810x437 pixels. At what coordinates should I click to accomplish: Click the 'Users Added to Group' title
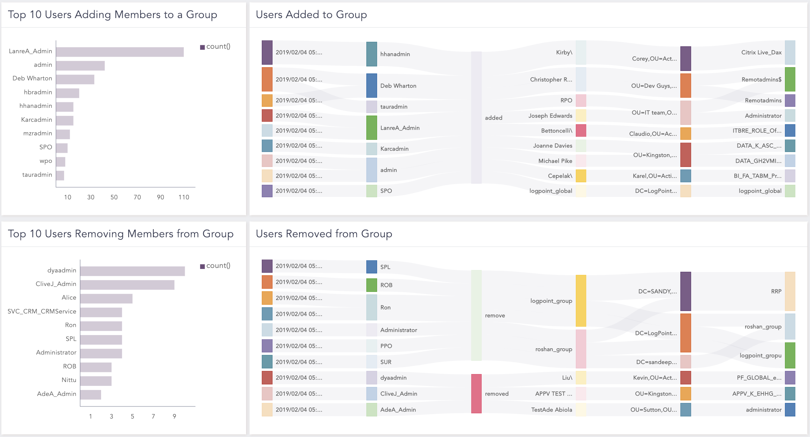click(x=311, y=15)
